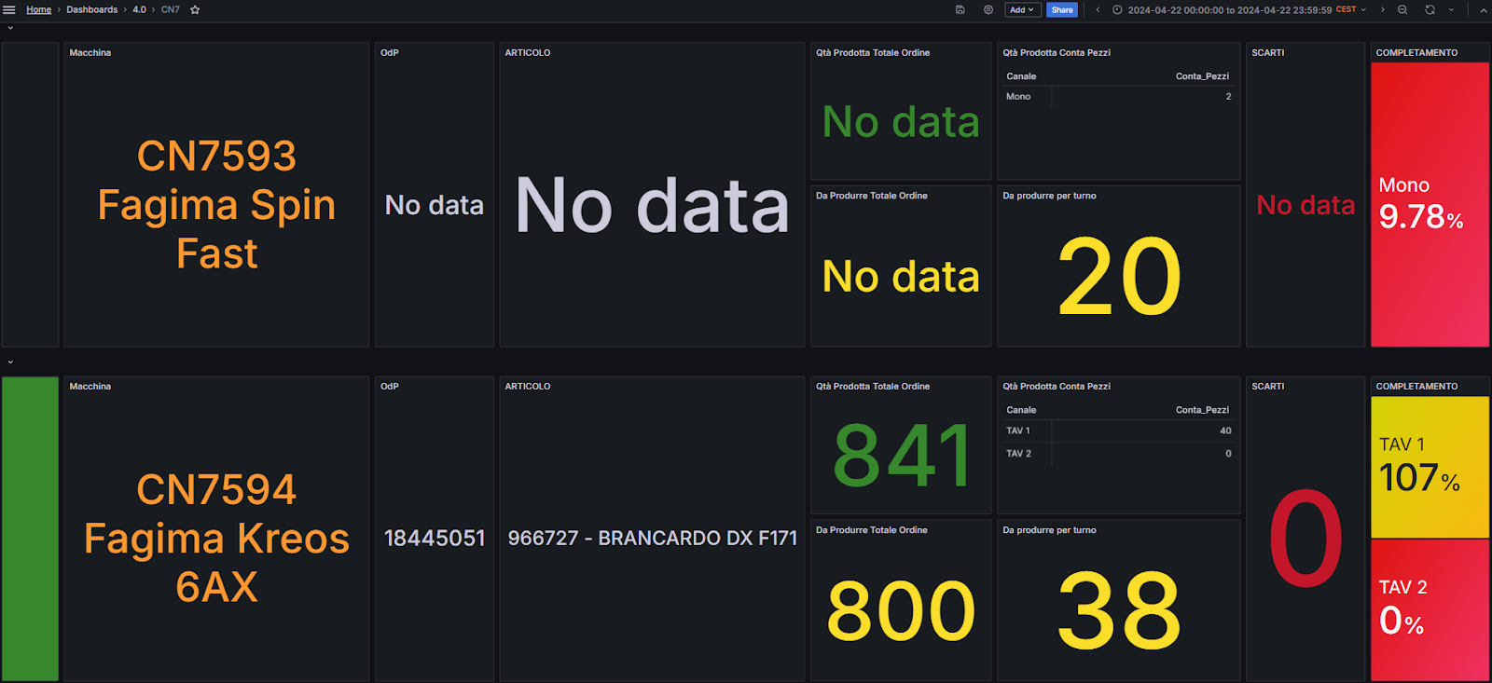Open the auto-refresh interval dropdown
This screenshot has height=683, width=1492.
coord(1451,9)
